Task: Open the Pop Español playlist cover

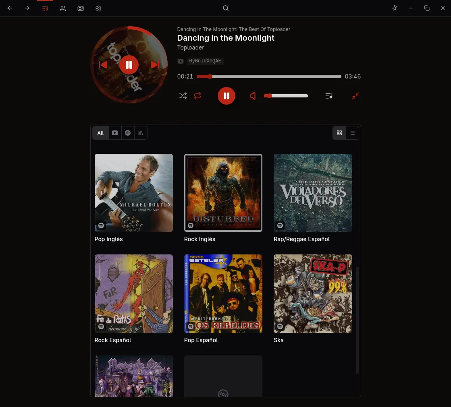Action: pyautogui.click(x=223, y=293)
